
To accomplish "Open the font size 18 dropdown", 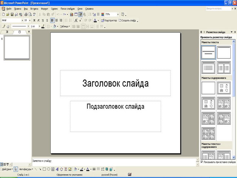I will click(30, 20).
